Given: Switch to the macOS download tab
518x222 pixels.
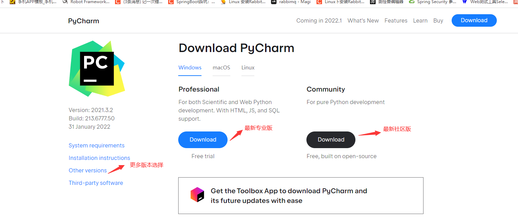Looking at the screenshot, I should click(221, 68).
